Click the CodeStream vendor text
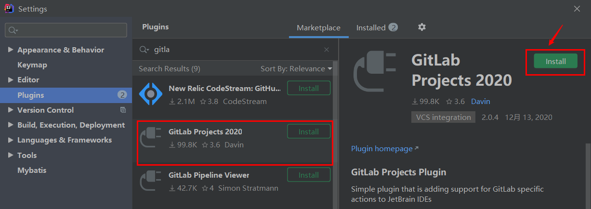The image size is (591, 209). coord(245,101)
